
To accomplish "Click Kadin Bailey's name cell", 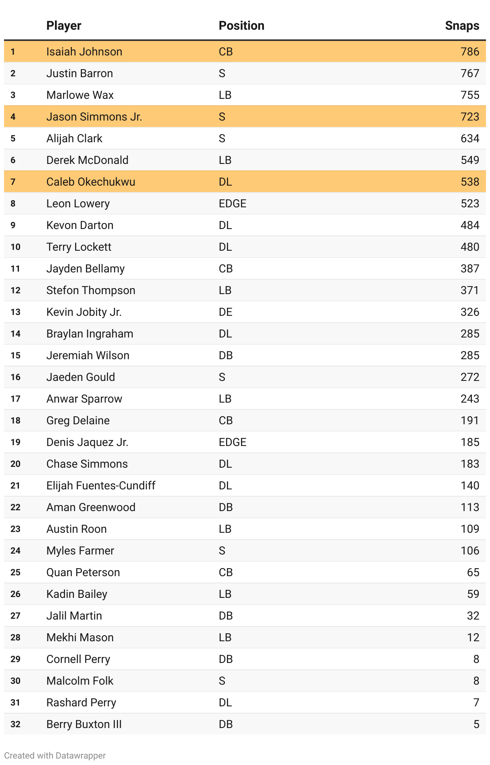I will point(77,594).
